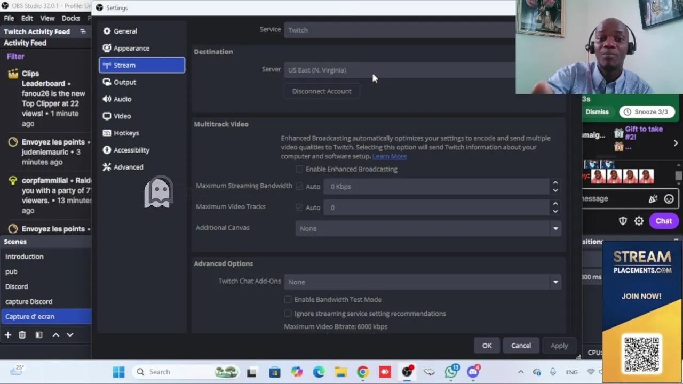Move scene down with arrow icon
Image resolution: width=683 pixels, height=384 pixels.
click(70, 335)
